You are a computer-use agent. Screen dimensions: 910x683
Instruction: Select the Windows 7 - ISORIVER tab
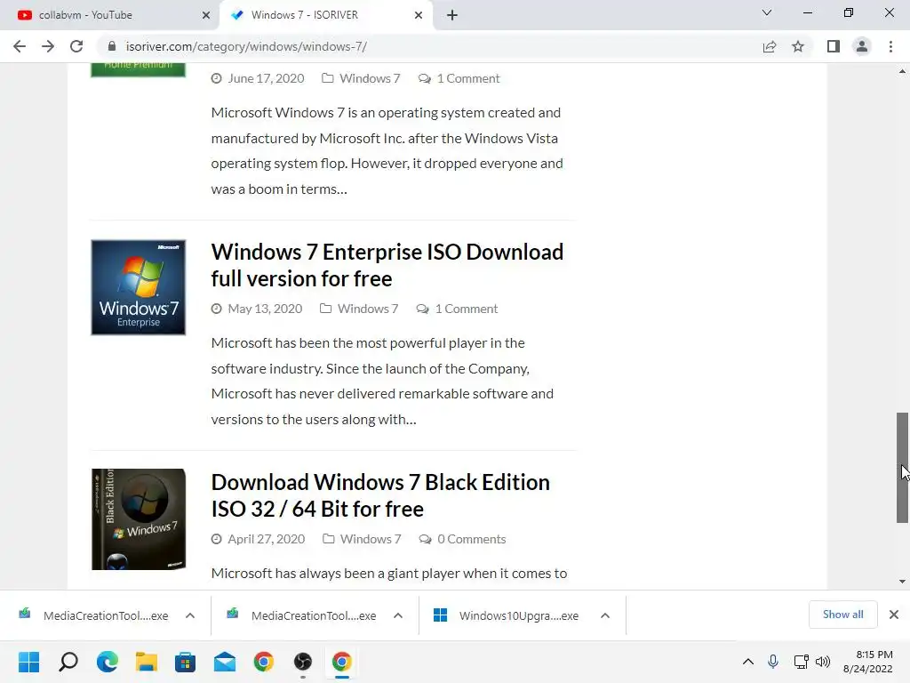click(x=326, y=15)
